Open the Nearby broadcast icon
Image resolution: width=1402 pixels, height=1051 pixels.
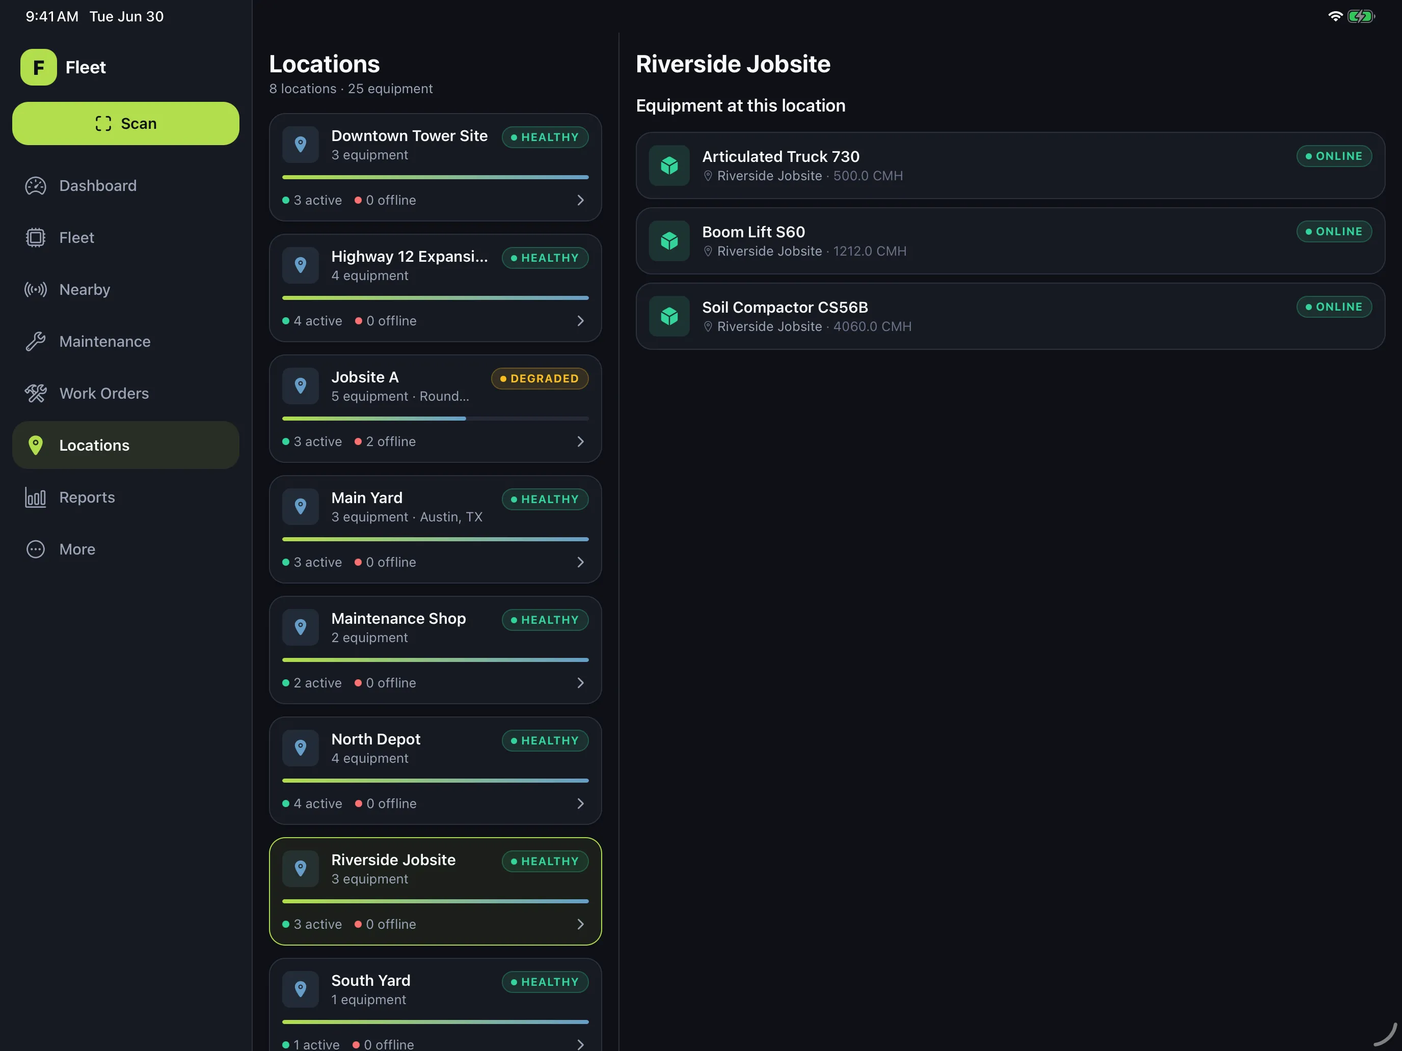[x=36, y=290]
